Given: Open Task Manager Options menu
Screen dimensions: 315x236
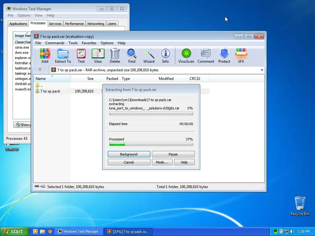Looking at the screenshot, I should (24, 15).
